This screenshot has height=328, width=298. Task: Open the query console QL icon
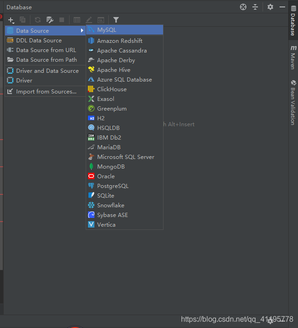[101, 20]
